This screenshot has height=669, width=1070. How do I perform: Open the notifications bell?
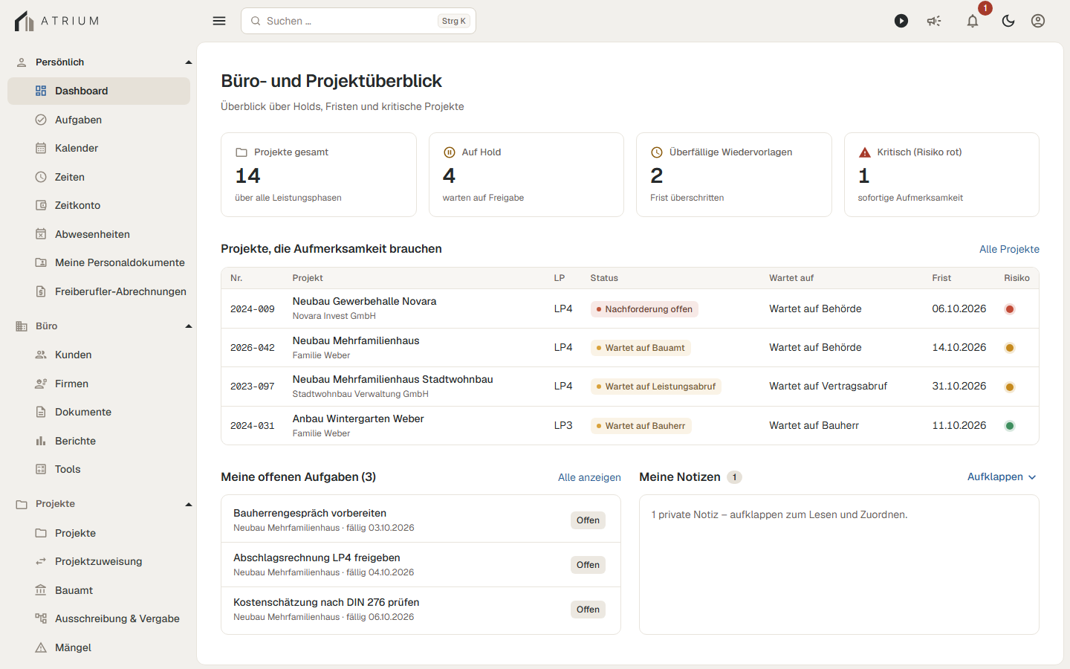(973, 21)
